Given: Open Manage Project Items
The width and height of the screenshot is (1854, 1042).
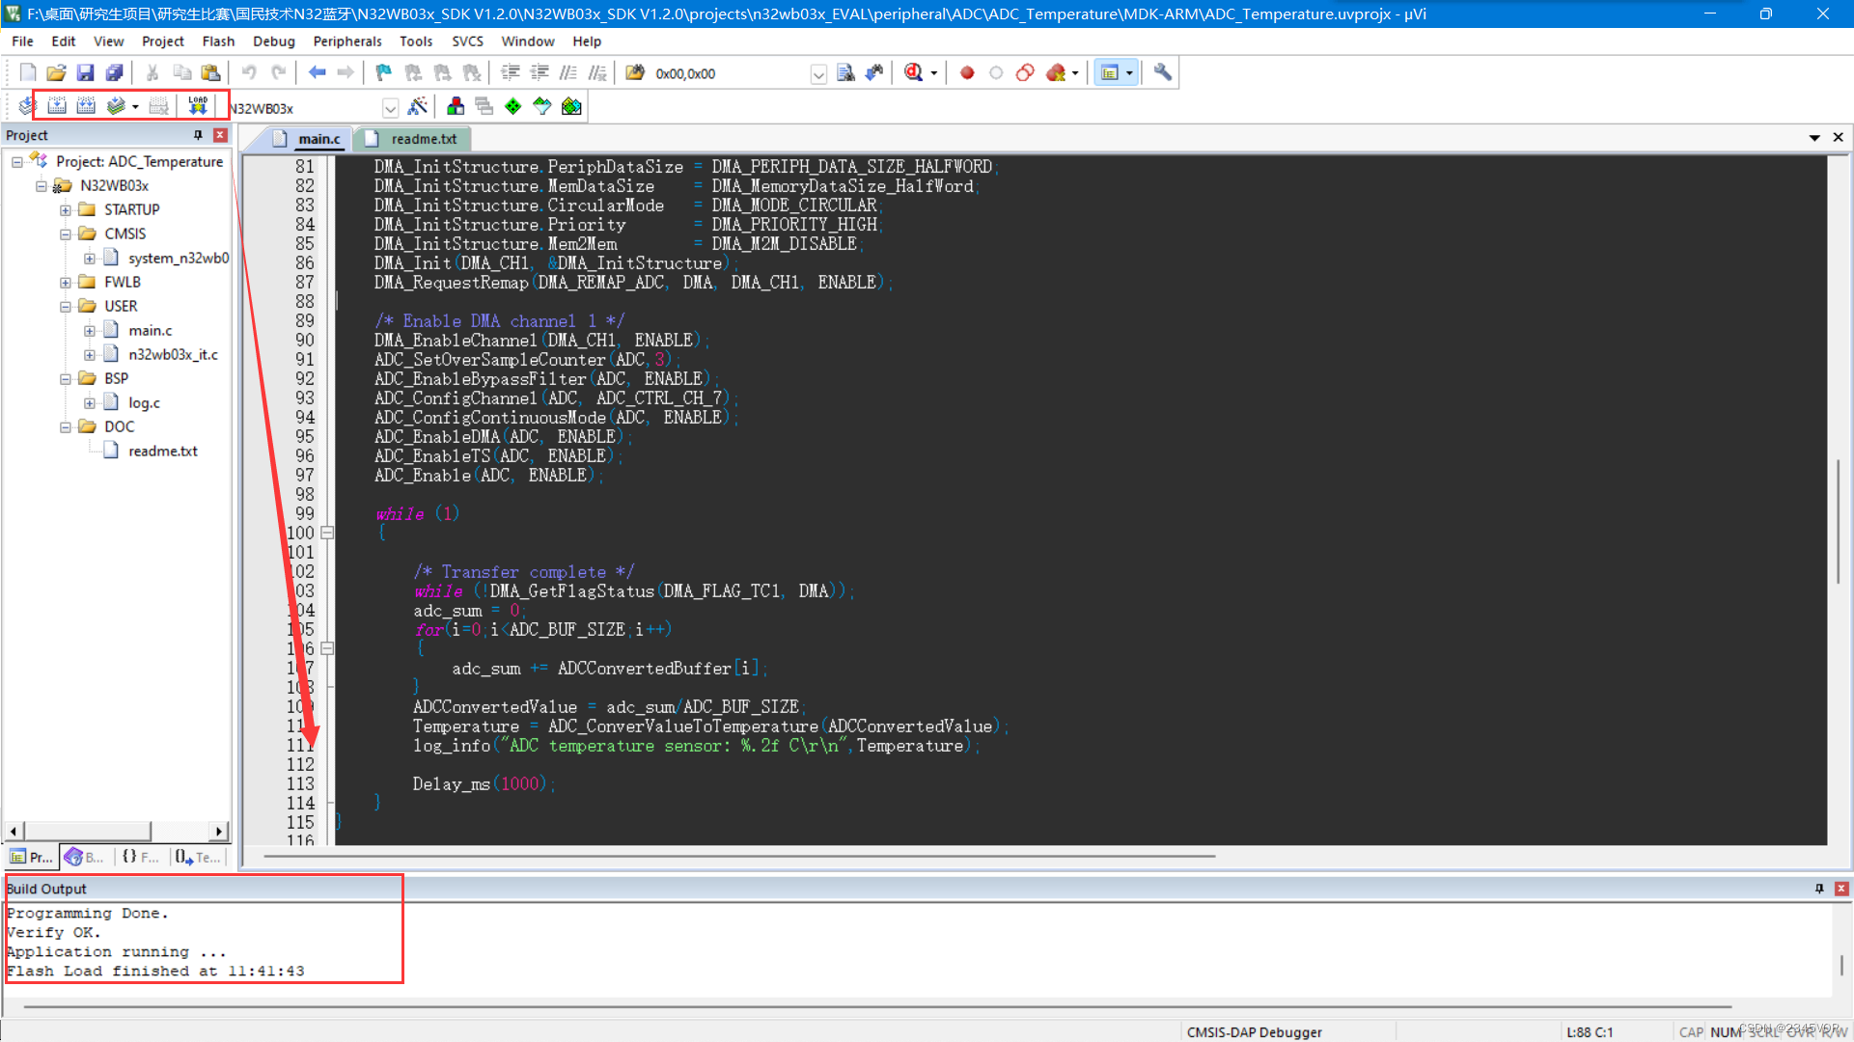Looking at the screenshot, I should pyautogui.click(x=456, y=106).
